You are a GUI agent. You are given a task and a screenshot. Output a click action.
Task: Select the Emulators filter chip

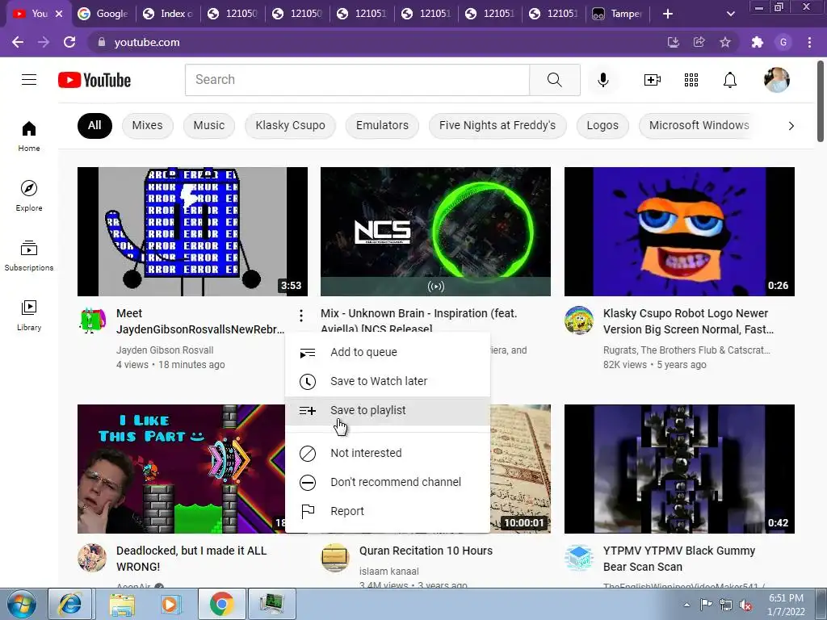(x=382, y=125)
